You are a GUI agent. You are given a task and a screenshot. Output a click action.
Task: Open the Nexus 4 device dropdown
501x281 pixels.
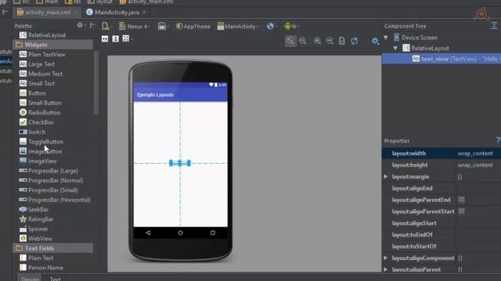(x=135, y=27)
